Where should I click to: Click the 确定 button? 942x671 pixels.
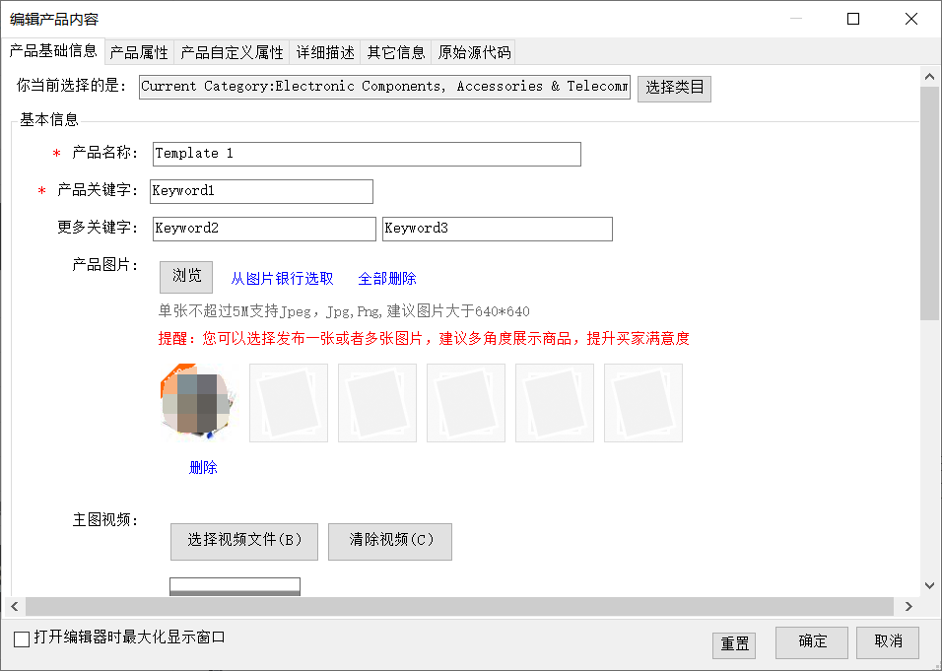coord(811,642)
